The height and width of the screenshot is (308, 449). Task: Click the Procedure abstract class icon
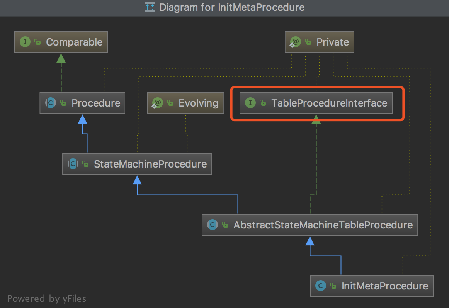51,103
